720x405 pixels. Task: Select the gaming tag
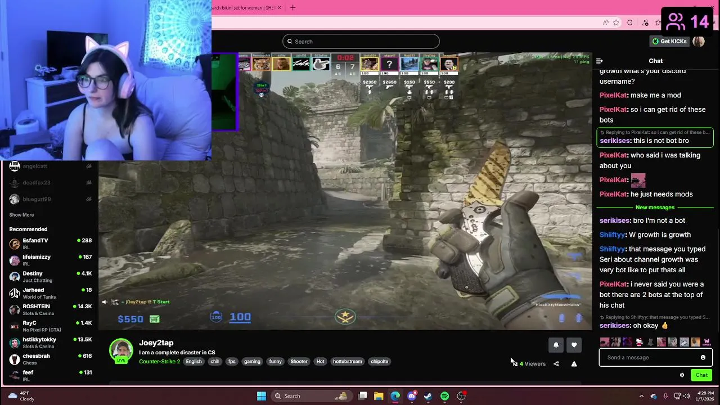pos(252,361)
